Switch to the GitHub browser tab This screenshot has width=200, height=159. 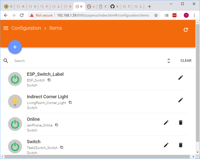click(115, 6)
